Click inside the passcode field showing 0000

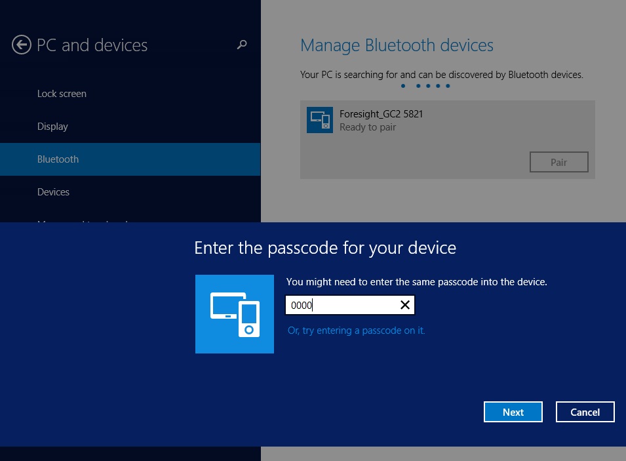(341, 305)
